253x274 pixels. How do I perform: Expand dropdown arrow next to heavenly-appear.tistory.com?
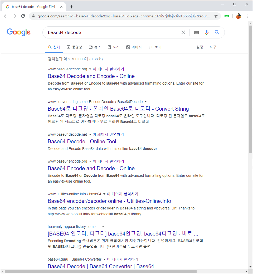[103, 227]
